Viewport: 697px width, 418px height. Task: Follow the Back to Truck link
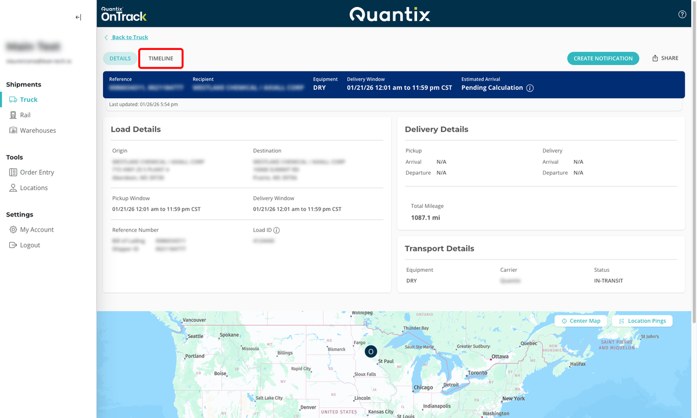130,37
